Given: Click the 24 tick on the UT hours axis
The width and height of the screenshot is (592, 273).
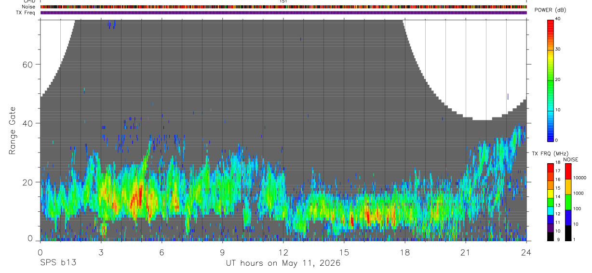Looking at the screenshot, I should pyautogui.click(x=526, y=252).
